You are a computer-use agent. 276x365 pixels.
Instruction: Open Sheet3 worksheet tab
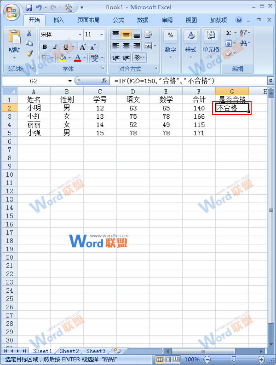point(96,351)
